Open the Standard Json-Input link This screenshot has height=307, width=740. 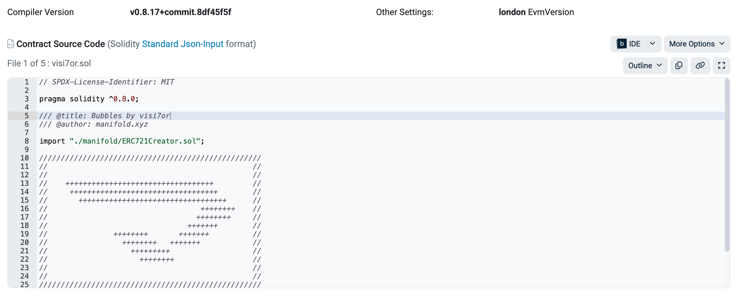(183, 44)
